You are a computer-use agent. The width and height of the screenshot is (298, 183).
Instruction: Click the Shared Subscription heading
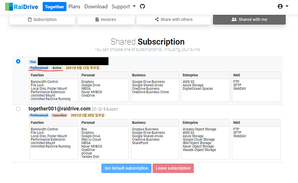tap(147, 42)
